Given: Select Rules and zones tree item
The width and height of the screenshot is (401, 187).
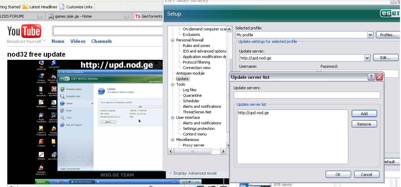Looking at the screenshot, I should [196, 46].
